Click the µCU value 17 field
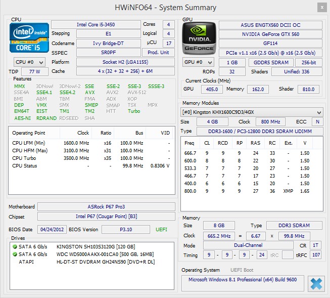This screenshot has width=330, height=298. click(169, 44)
